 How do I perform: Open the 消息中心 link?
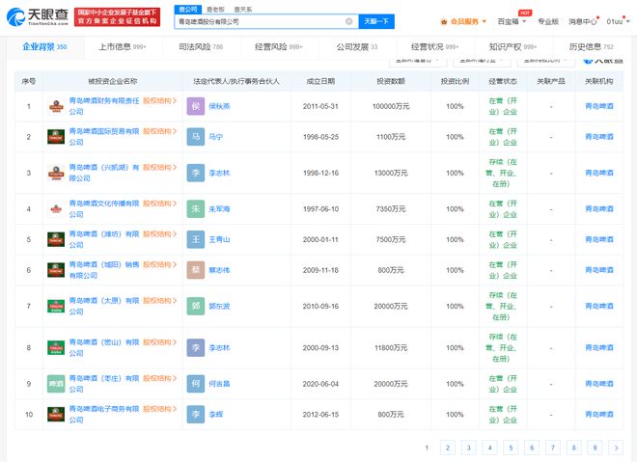tap(583, 21)
